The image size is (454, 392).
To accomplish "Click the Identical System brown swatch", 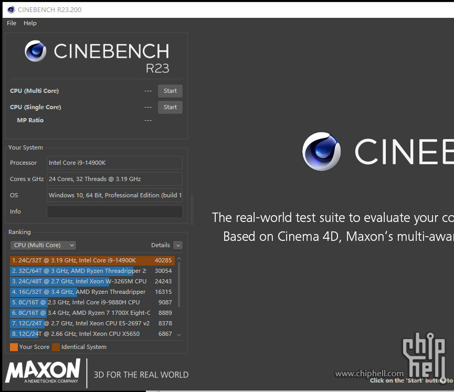I will coord(56,347).
